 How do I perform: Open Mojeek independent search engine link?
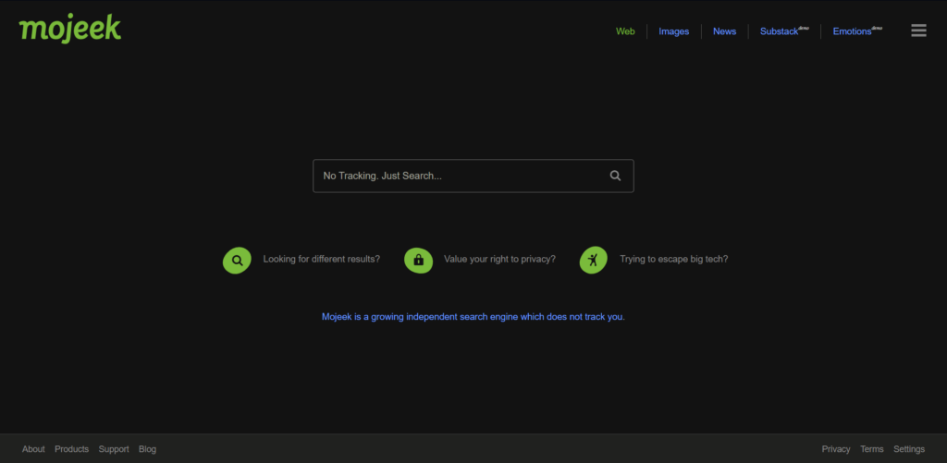(473, 316)
